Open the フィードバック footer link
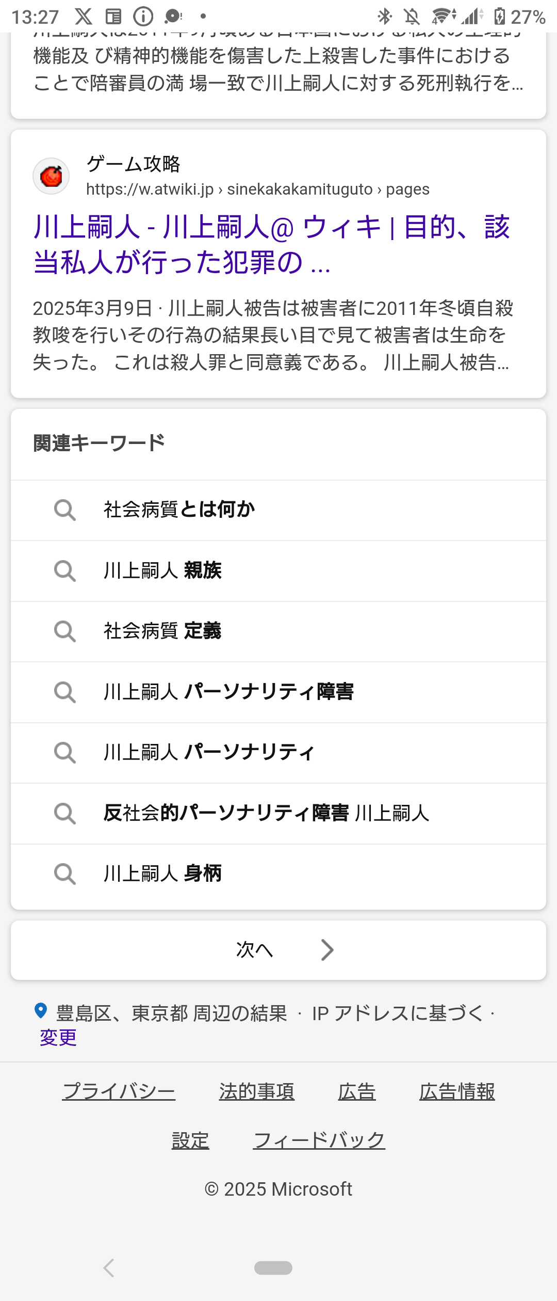The image size is (557, 1301). point(319,1140)
